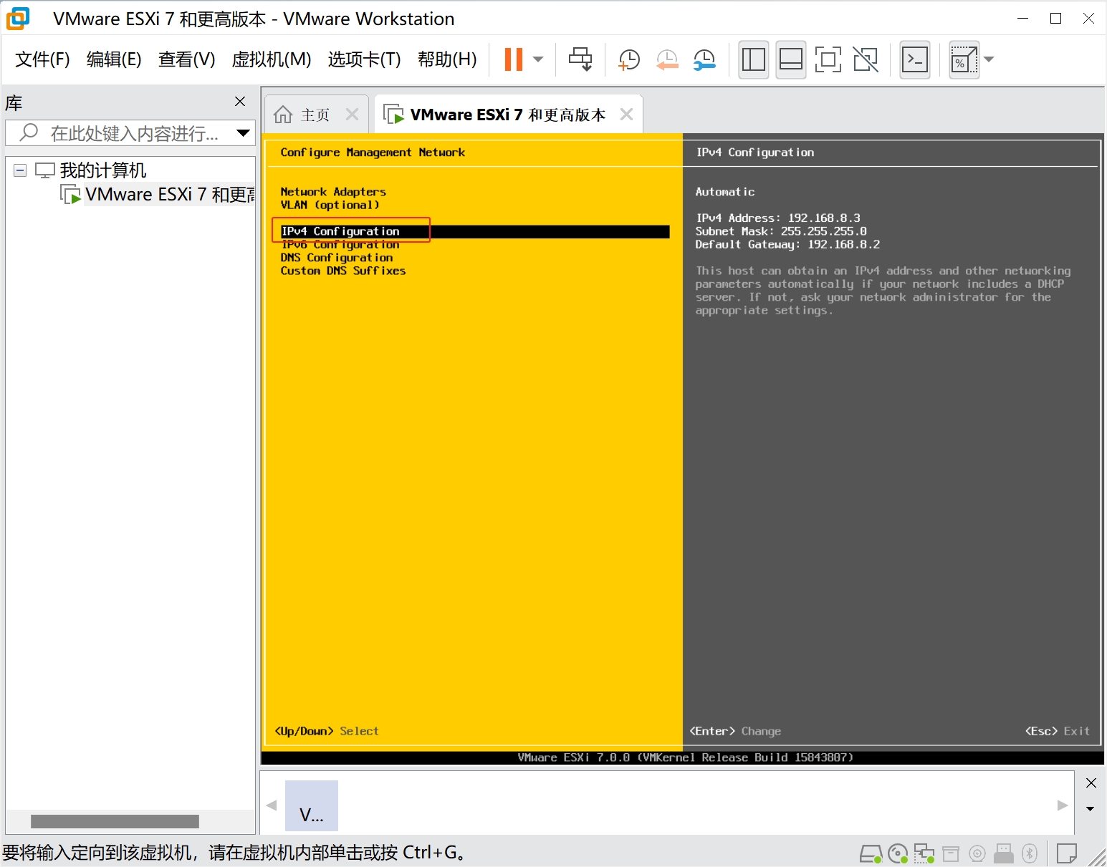Collapse the 我的计算机 tree node
Viewport: 1107px width, 867px height.
pos(20,170)
